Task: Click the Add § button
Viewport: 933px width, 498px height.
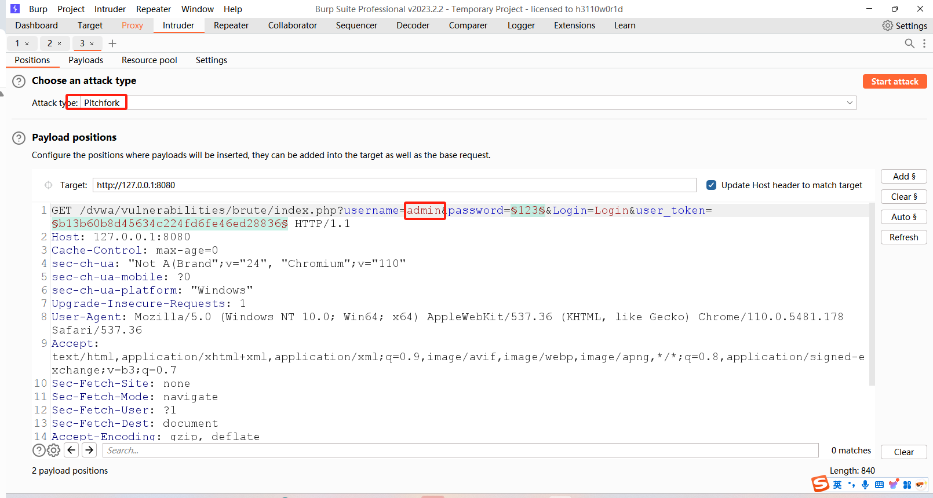Action: (x=904, y=177)
